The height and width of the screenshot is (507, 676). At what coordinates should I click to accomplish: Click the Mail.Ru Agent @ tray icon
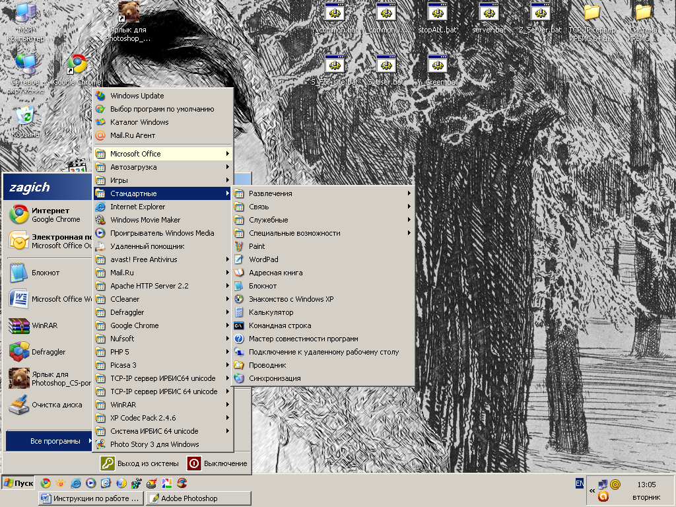(615, 485)
